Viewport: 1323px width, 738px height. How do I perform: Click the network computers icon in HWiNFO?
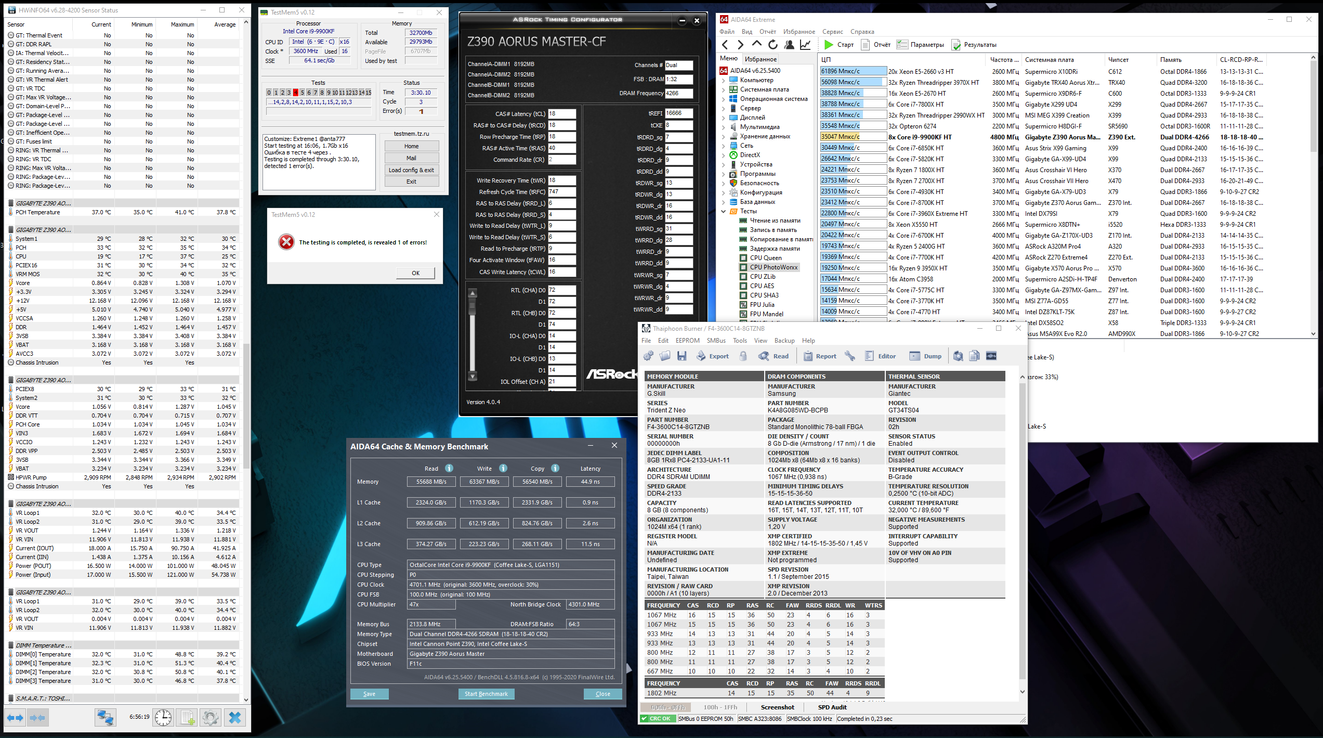(105, 718)
